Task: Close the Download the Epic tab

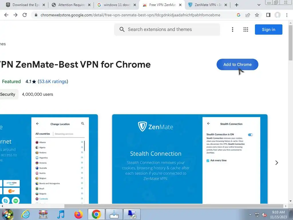Action: (x=44, y=5)
